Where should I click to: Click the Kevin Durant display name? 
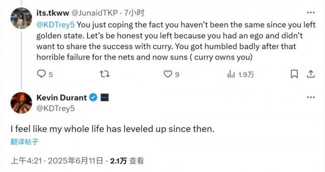(62, 98)
